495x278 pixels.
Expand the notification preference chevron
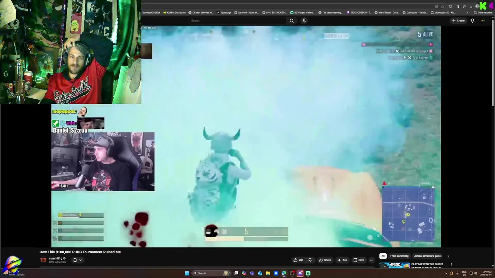[x=80, y=260]
